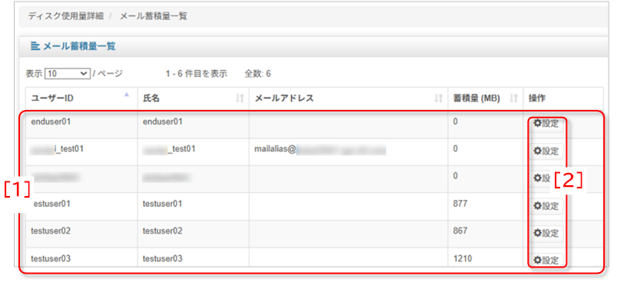Select user ID cell testuser02
The width and height of the screenshot is (617, 286).
(x=51, y=231)
